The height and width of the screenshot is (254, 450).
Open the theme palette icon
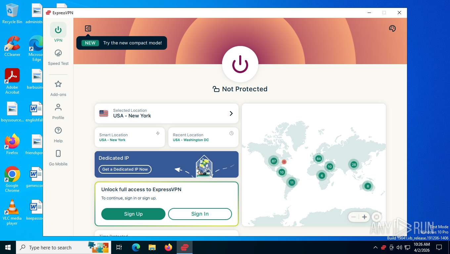point(392,28)
